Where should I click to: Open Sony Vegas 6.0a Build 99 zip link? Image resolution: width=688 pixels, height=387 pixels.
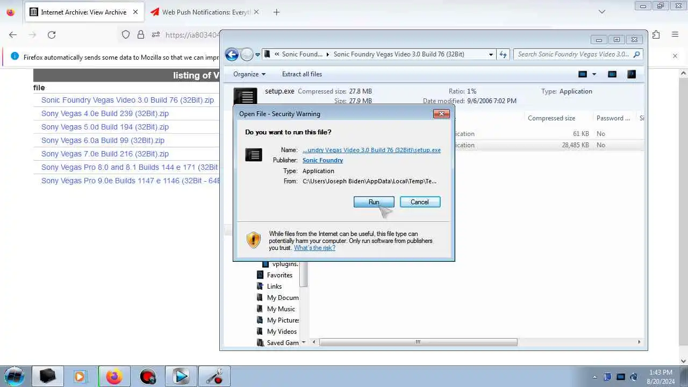[x=103, y=140]
